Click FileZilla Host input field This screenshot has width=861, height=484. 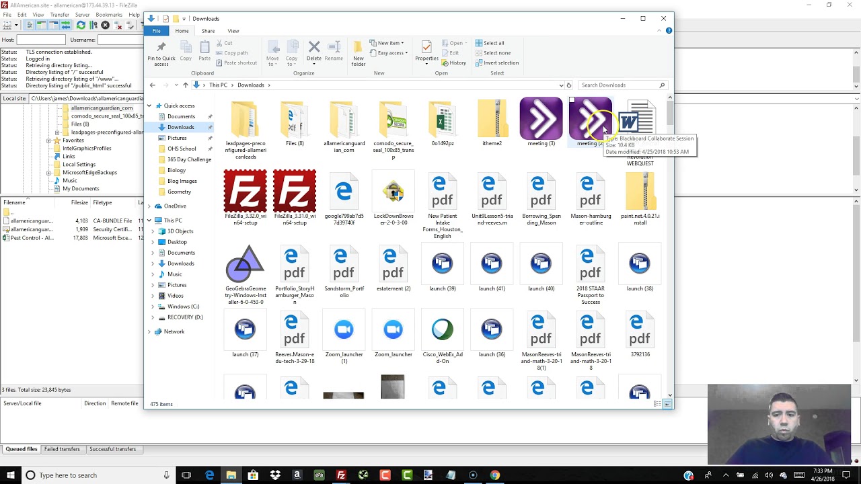tap(41, 40)
